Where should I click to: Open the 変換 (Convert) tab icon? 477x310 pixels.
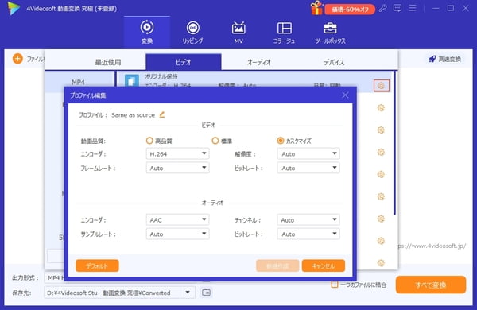(147, 28)
